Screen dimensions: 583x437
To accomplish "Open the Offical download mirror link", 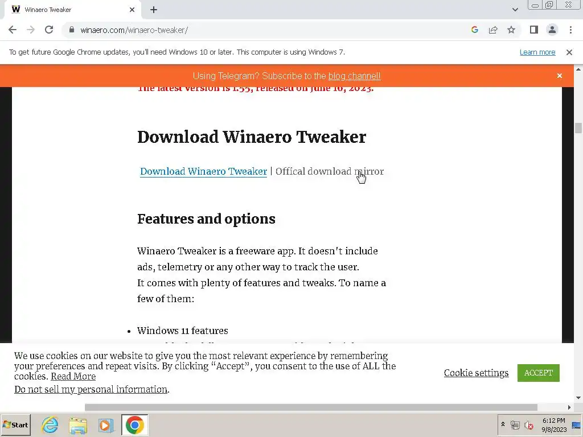I will [x=330, y=171].
